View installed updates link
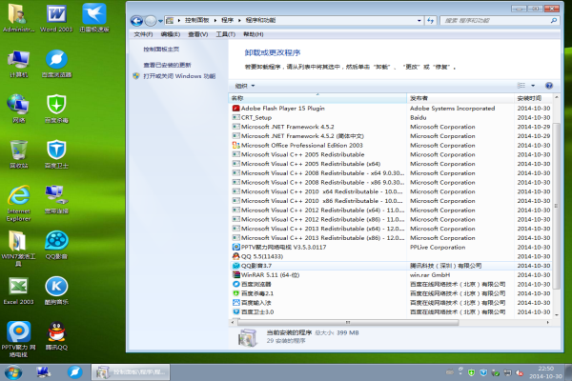572x381 pixels. point(167,65)
